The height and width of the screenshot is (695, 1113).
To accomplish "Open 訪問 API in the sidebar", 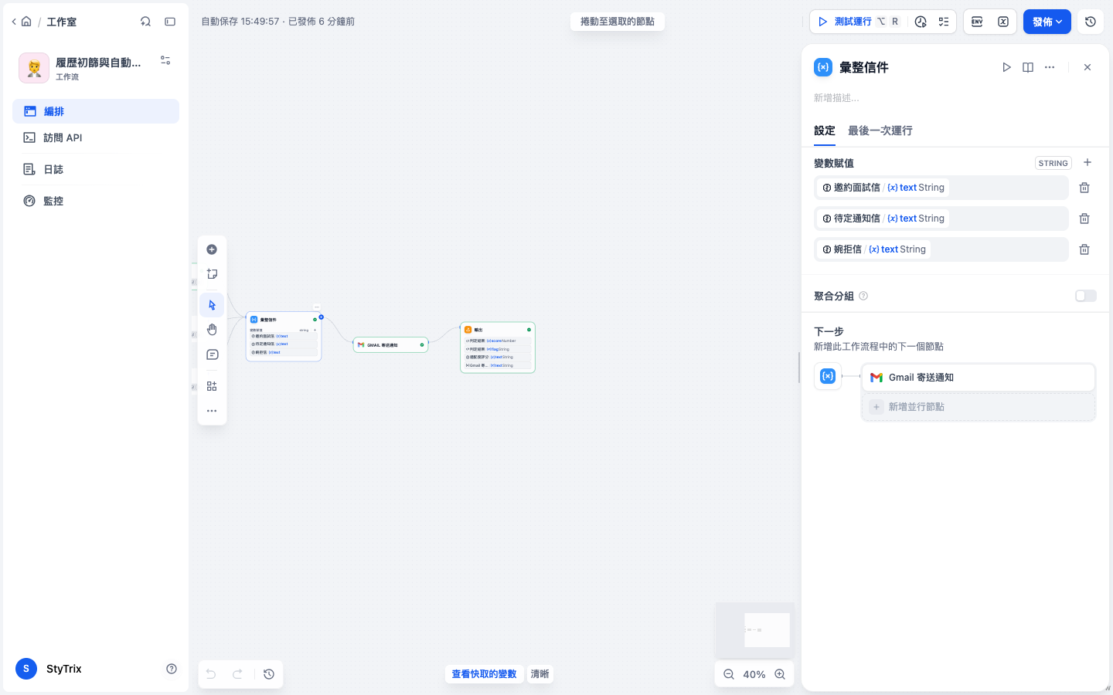I will click(96, 137).
